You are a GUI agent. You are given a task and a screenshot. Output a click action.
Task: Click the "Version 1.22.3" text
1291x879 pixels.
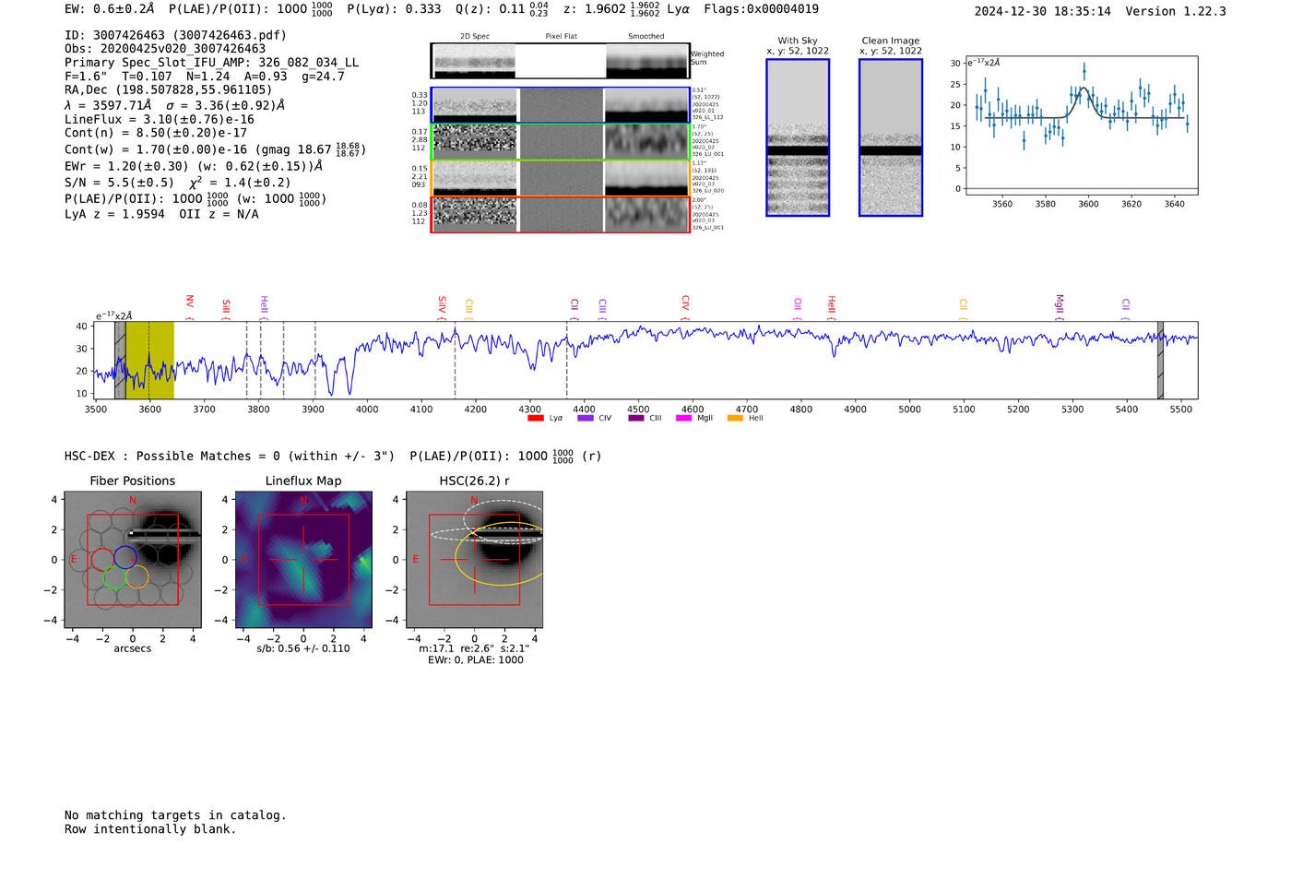(x=1176, y=11)
